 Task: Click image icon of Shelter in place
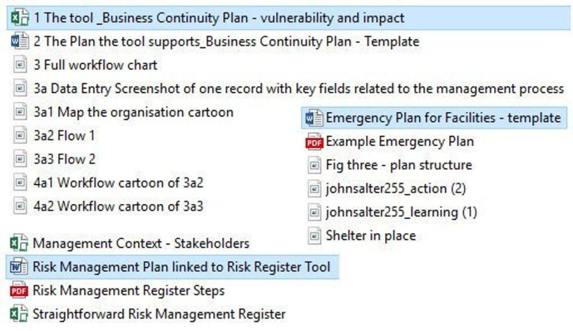(314, 236)
